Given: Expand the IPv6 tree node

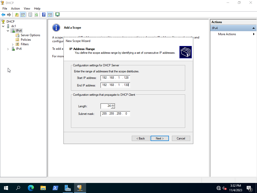Looking at the screenshot, I should coord(8,49).
